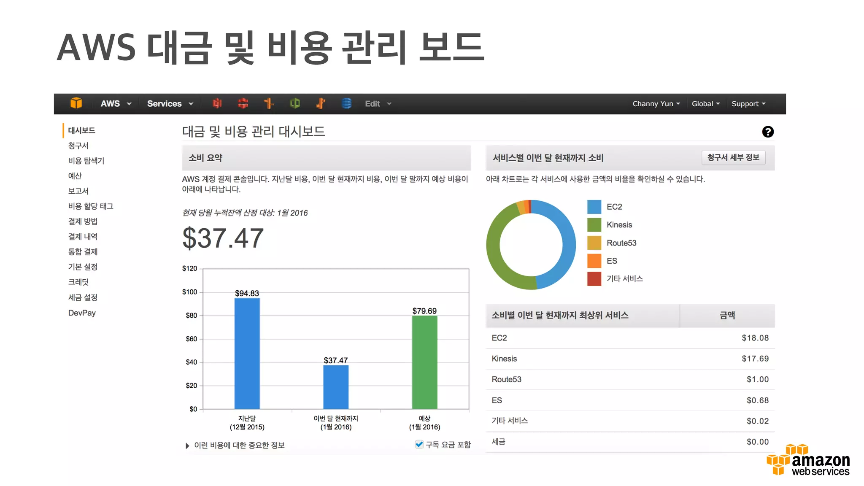
Task: Open the Channy Yun account menu
Action: tap(656, 104)
